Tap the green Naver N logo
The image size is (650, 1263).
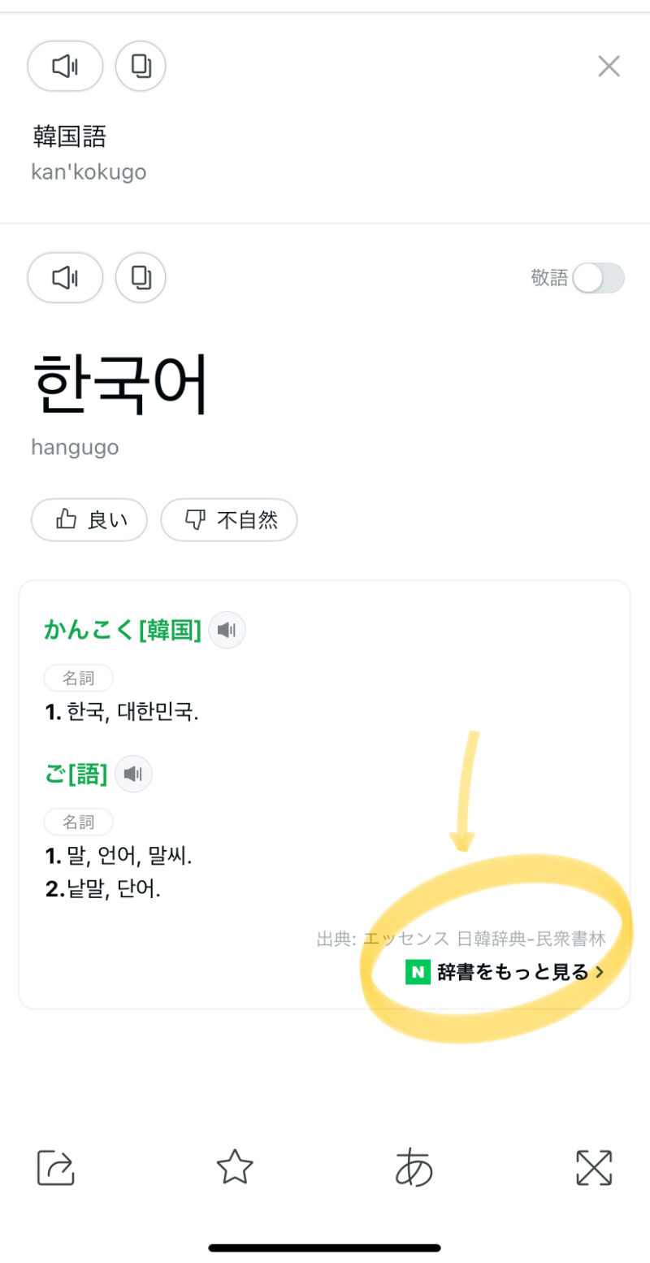[418, 971]
